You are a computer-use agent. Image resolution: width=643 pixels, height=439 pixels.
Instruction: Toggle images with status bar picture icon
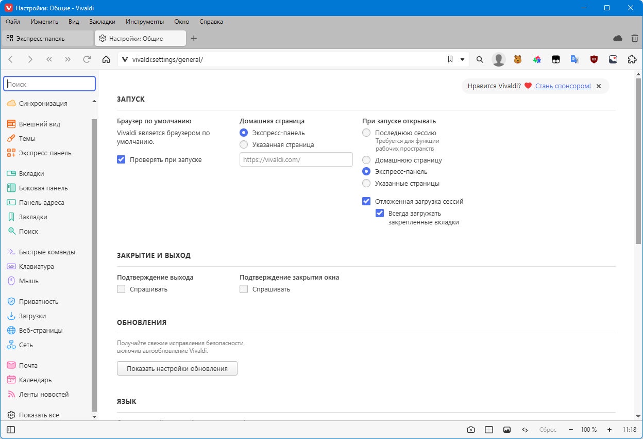tap(507, 429)
